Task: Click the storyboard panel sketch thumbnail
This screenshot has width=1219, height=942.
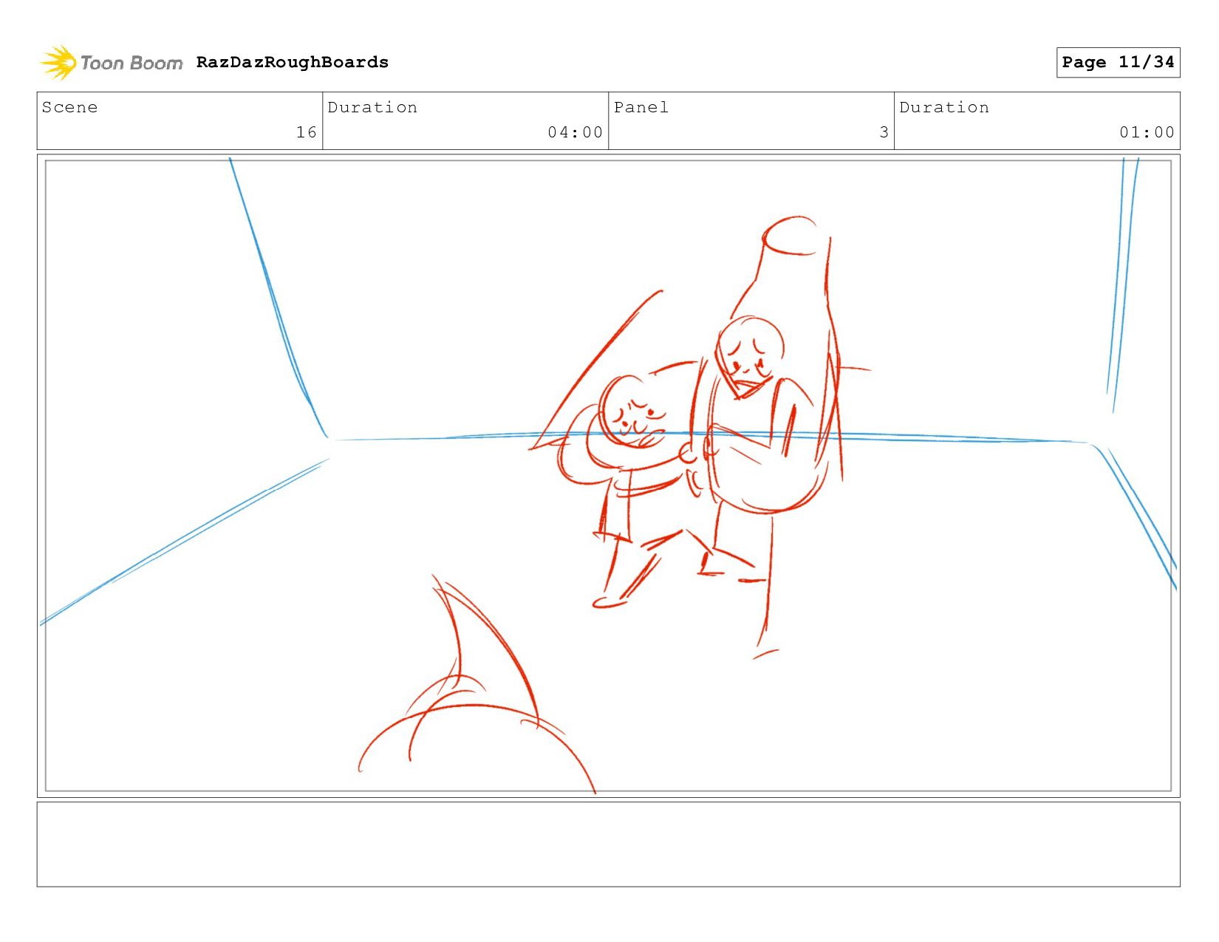Action: [x=608, y=476]
